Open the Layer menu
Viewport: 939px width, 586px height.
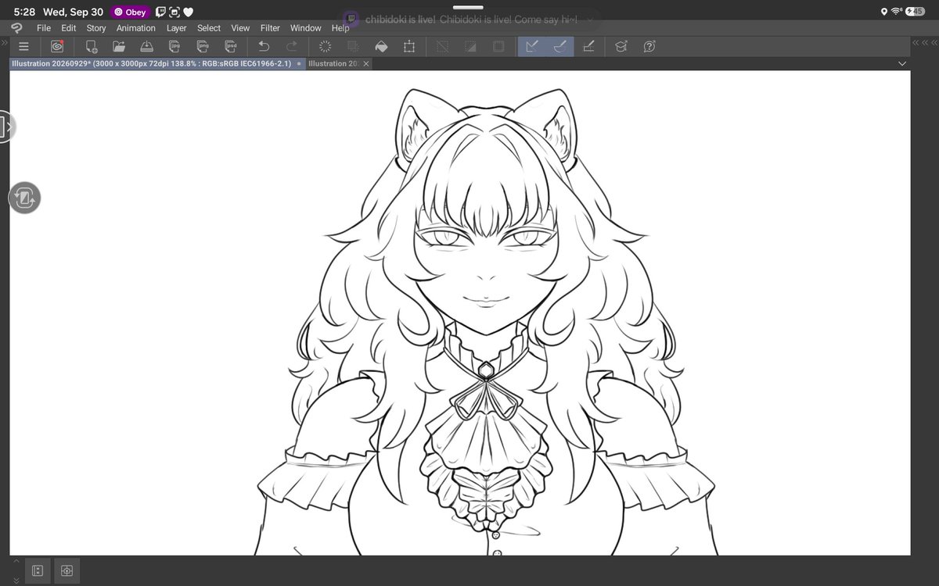pyautogui.click(x=177, y=28)
